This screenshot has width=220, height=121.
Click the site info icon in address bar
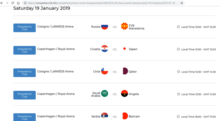[x=25, y=3]
